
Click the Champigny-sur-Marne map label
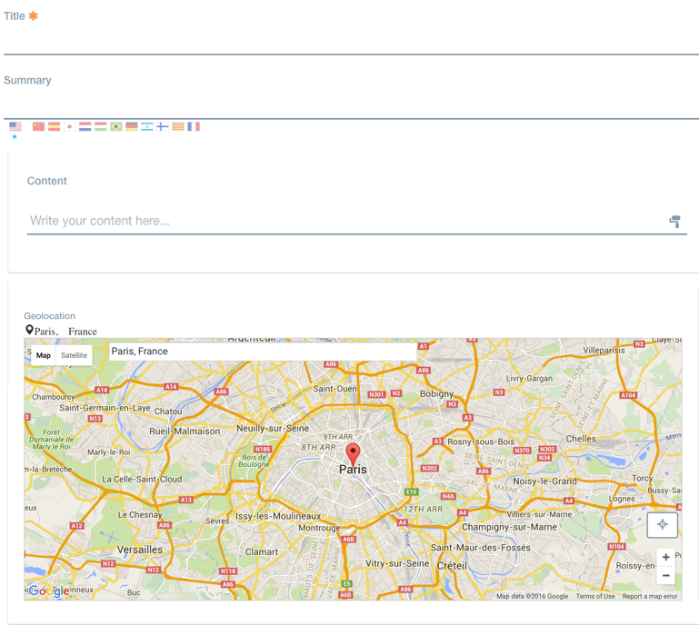(x=509, y=527)
